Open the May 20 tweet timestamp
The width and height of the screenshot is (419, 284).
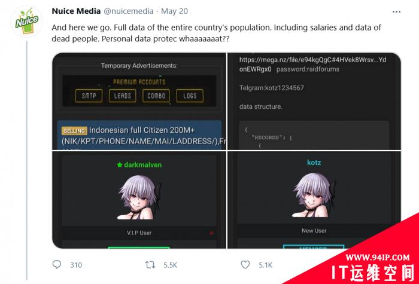point(174,11)
